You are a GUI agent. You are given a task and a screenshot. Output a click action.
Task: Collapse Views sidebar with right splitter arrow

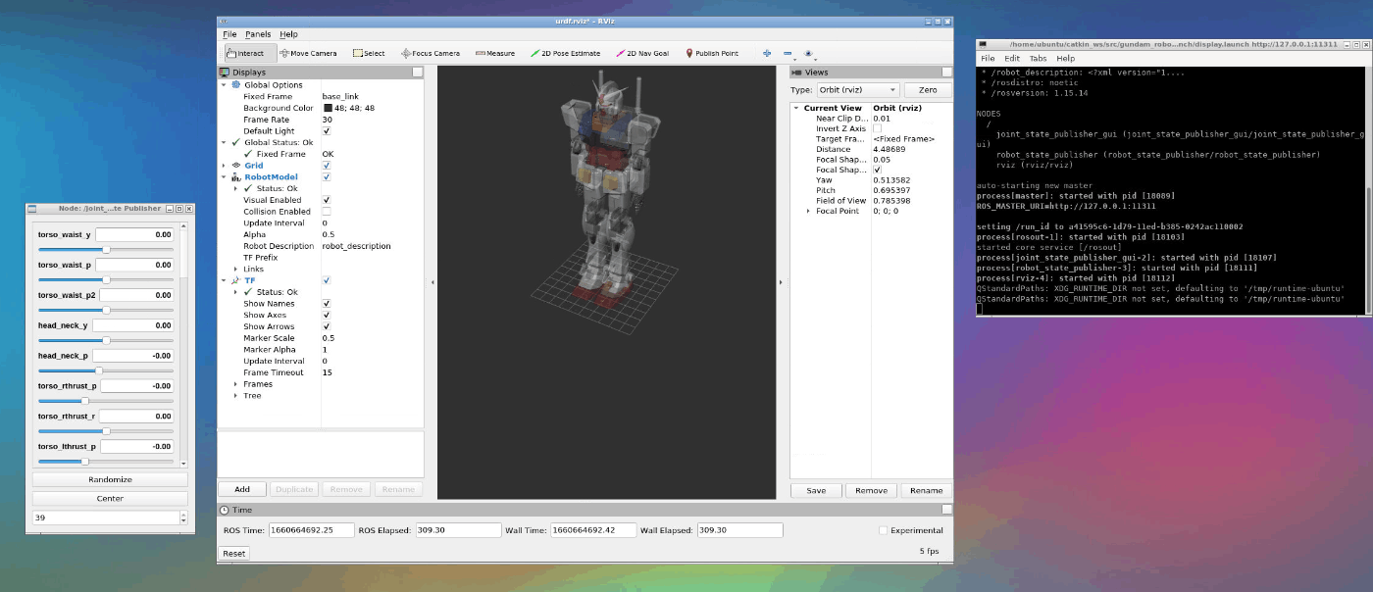781,282
